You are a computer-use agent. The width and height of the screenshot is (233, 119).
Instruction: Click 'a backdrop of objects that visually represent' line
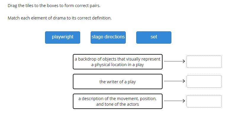coord(118,59)
